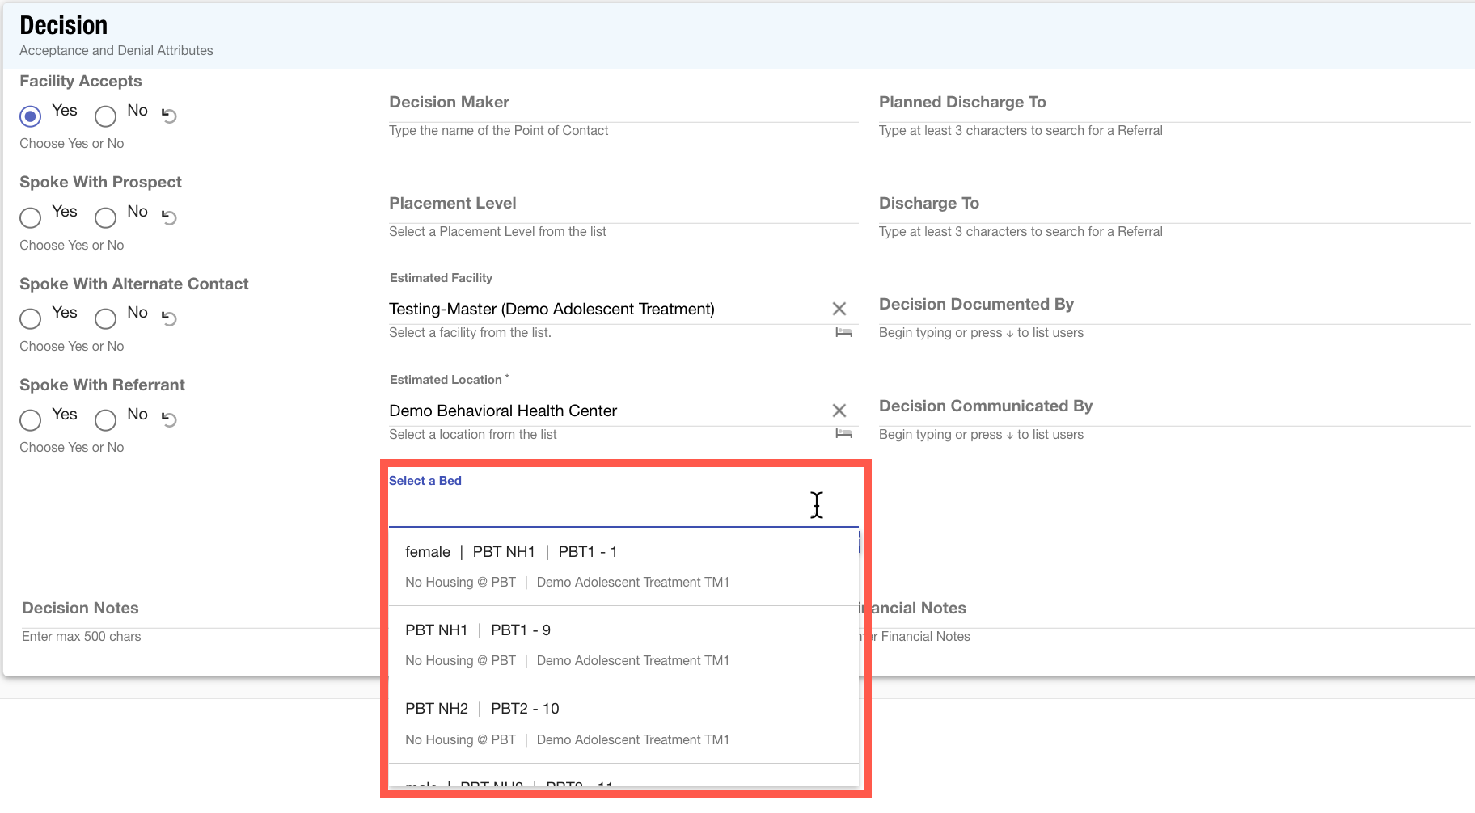The image size is (1475, 813).
Task: Click bed icon under Estimated Facility
Action: click(x=843, y=333)
